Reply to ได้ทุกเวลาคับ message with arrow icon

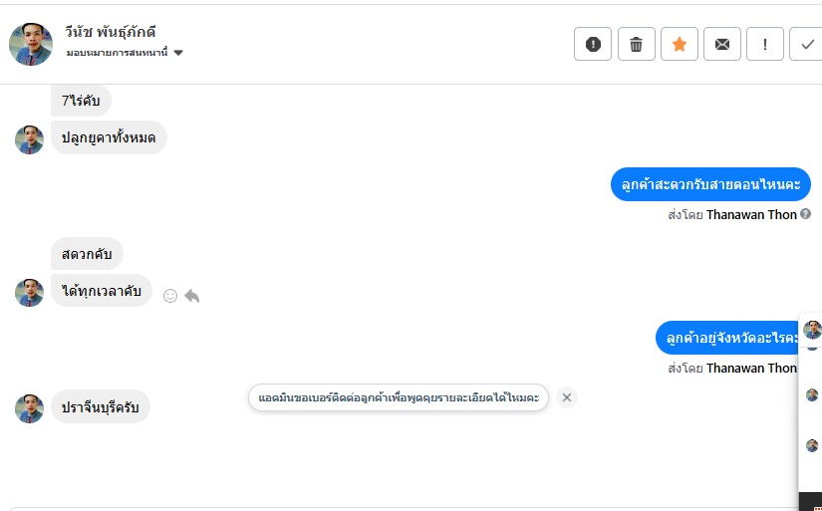pyautogui.click(x=192, y=296)
